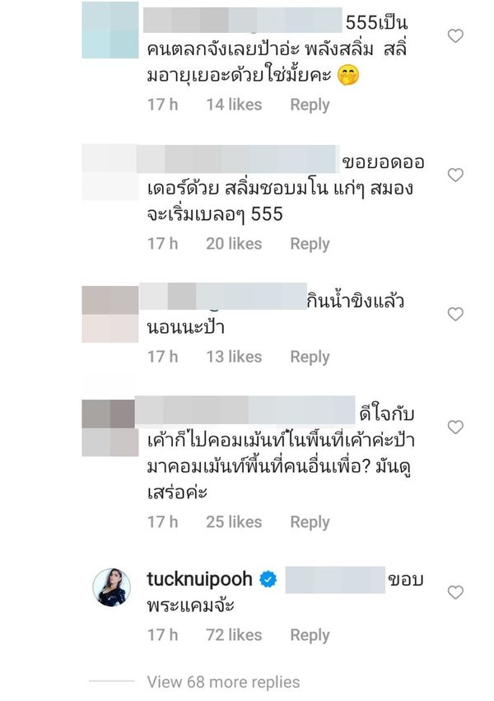The image size is (494, 701).
Task: Heart the comment with 25 likes
Action: coord(455,428)
